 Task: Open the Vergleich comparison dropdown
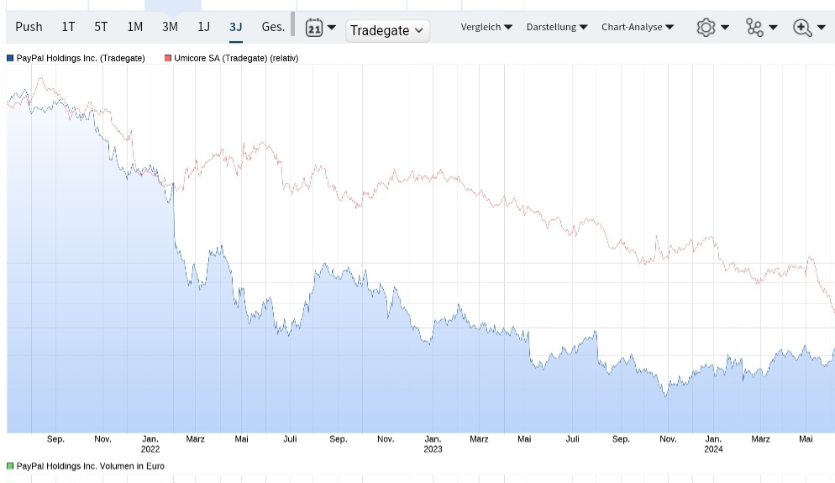pyautogui.click(x=486, y=27)
